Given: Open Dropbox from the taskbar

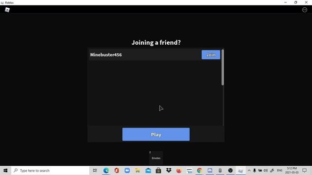Looking at the screenshot, I should pos(169,171).
